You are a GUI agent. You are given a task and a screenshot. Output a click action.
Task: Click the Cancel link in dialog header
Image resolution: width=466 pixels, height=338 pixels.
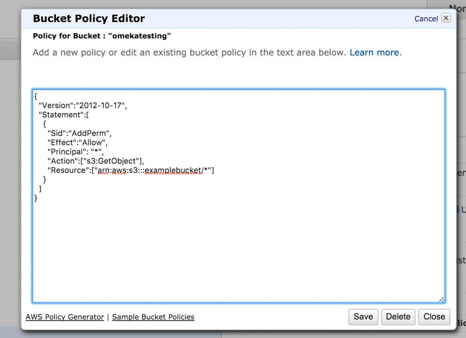click(426, 19)
